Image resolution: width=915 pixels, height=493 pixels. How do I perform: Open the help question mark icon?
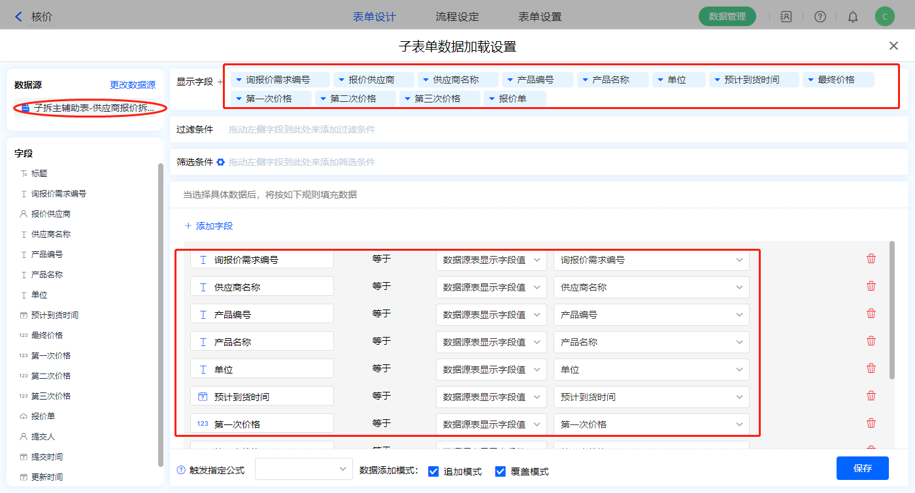point(820,17)
